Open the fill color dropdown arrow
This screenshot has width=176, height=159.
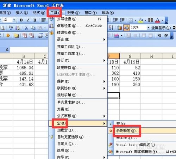[145, 20]
